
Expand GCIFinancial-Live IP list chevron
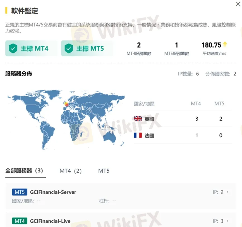(x=227, y=221)
